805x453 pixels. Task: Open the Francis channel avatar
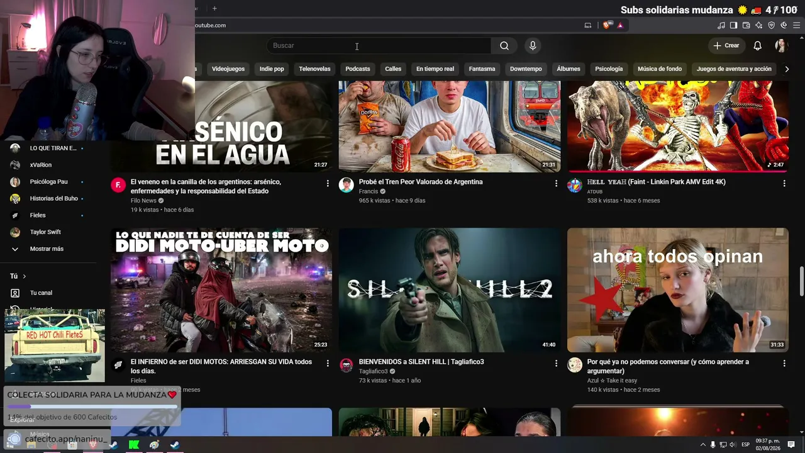[x=347, y=185]
